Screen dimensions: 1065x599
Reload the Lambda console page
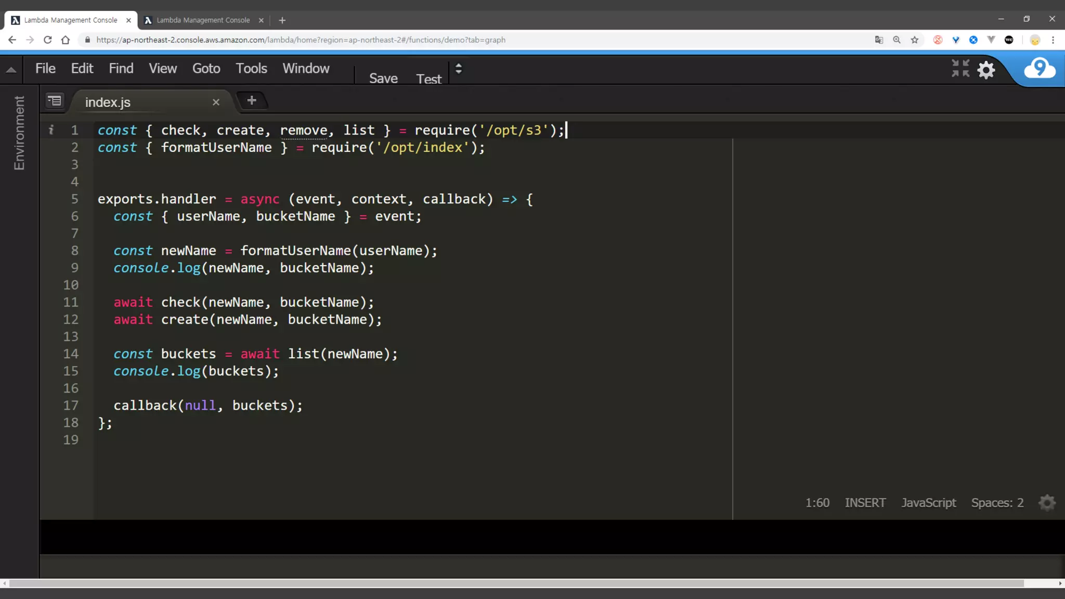(x=47, y=40)
